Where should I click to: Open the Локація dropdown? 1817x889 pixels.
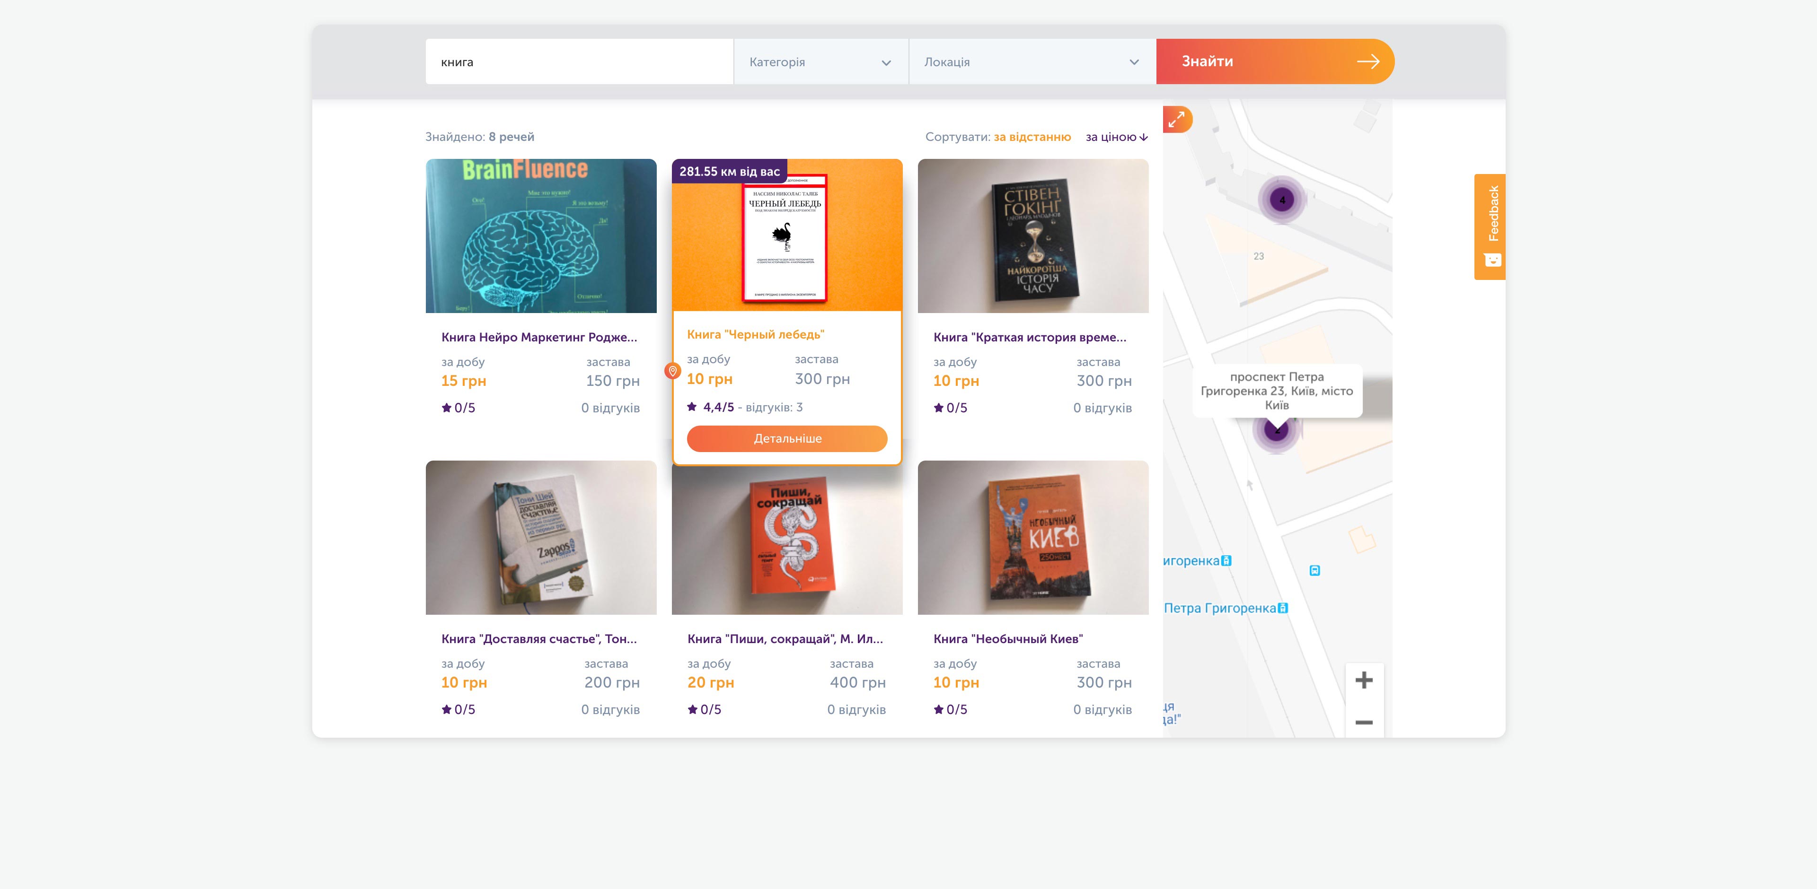pyautogui.click(x=1032, y=62)
